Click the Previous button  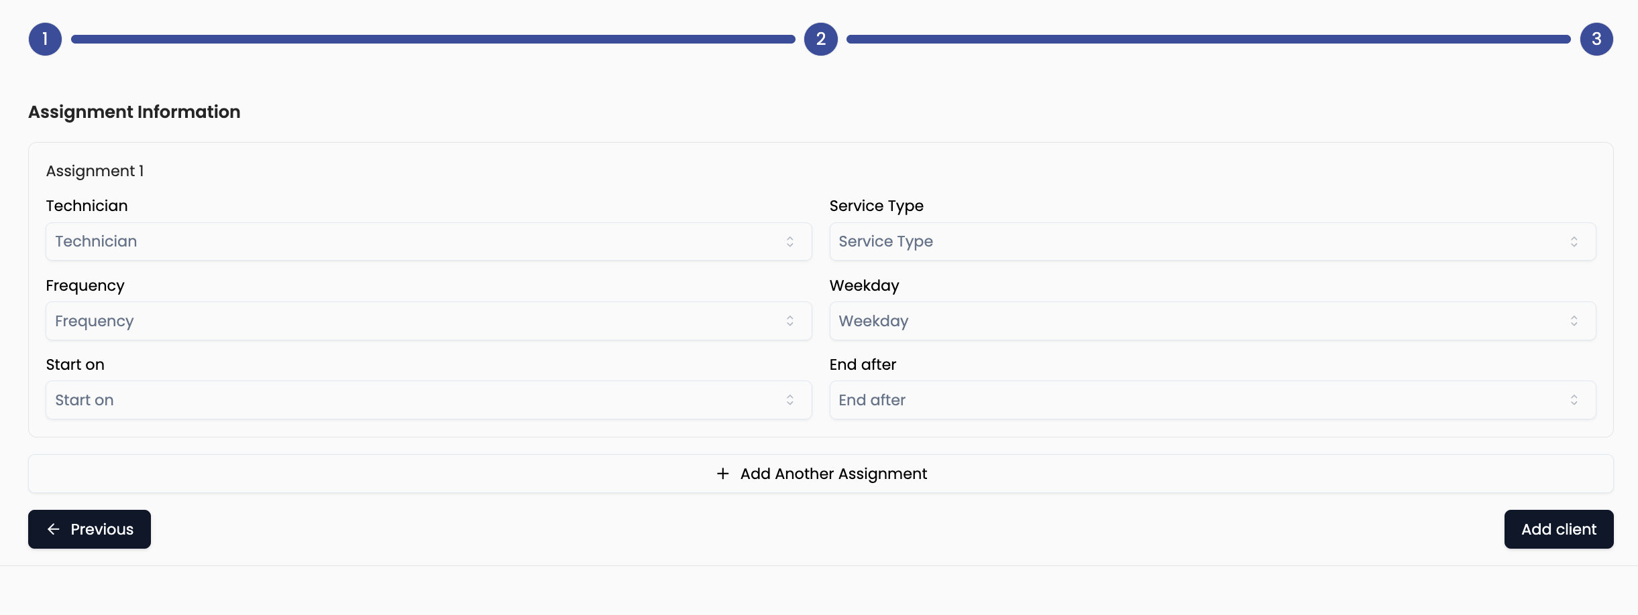pos(89,529)
